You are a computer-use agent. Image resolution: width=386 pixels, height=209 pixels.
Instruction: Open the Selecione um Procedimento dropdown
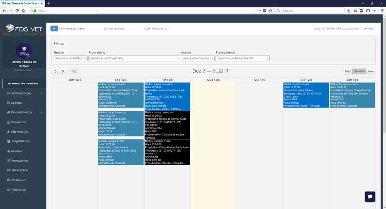(x=242, y=58)
